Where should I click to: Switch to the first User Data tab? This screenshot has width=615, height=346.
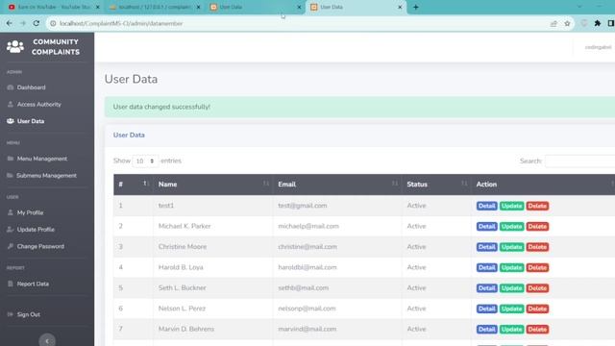click(255, 7)
